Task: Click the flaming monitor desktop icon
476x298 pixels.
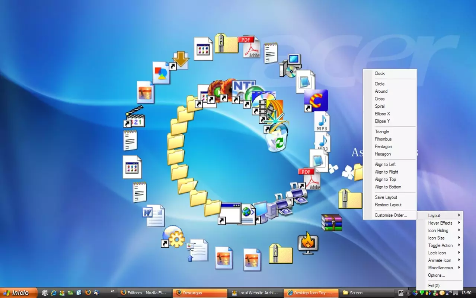Action: 308,243
